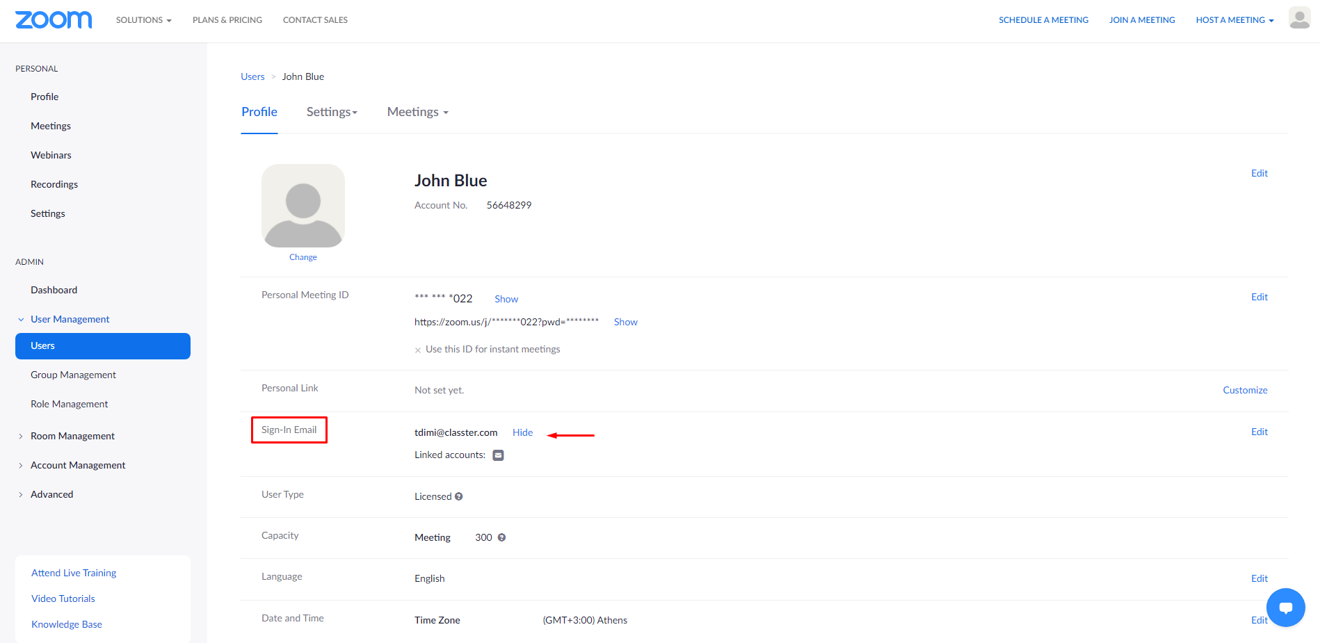Viewport: 1320px width, 643px height.
Task: Edit John Blue's name section
Action: pyautogui.click(x=1259, y=173)
